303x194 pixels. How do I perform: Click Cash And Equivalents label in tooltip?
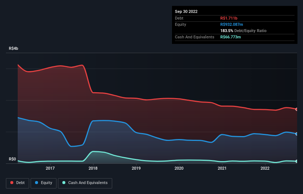point(194,37)
